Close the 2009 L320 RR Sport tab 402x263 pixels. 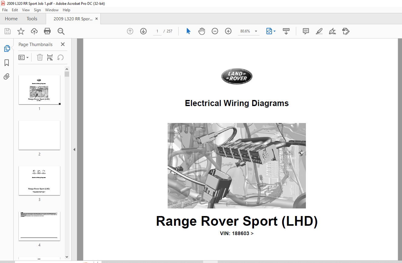coord(96,19)
